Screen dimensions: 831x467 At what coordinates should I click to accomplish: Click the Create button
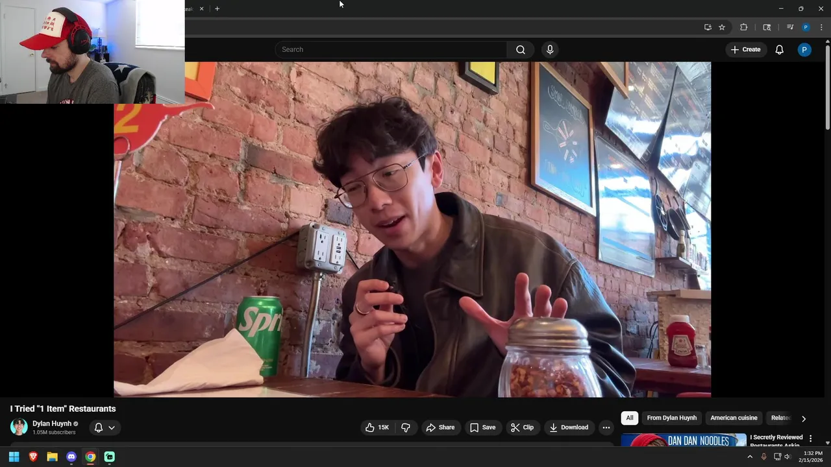(x=745, y=49)
